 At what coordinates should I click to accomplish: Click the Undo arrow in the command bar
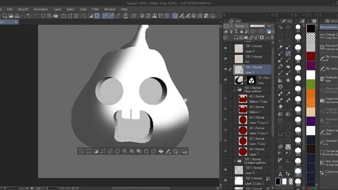[28, 16]
